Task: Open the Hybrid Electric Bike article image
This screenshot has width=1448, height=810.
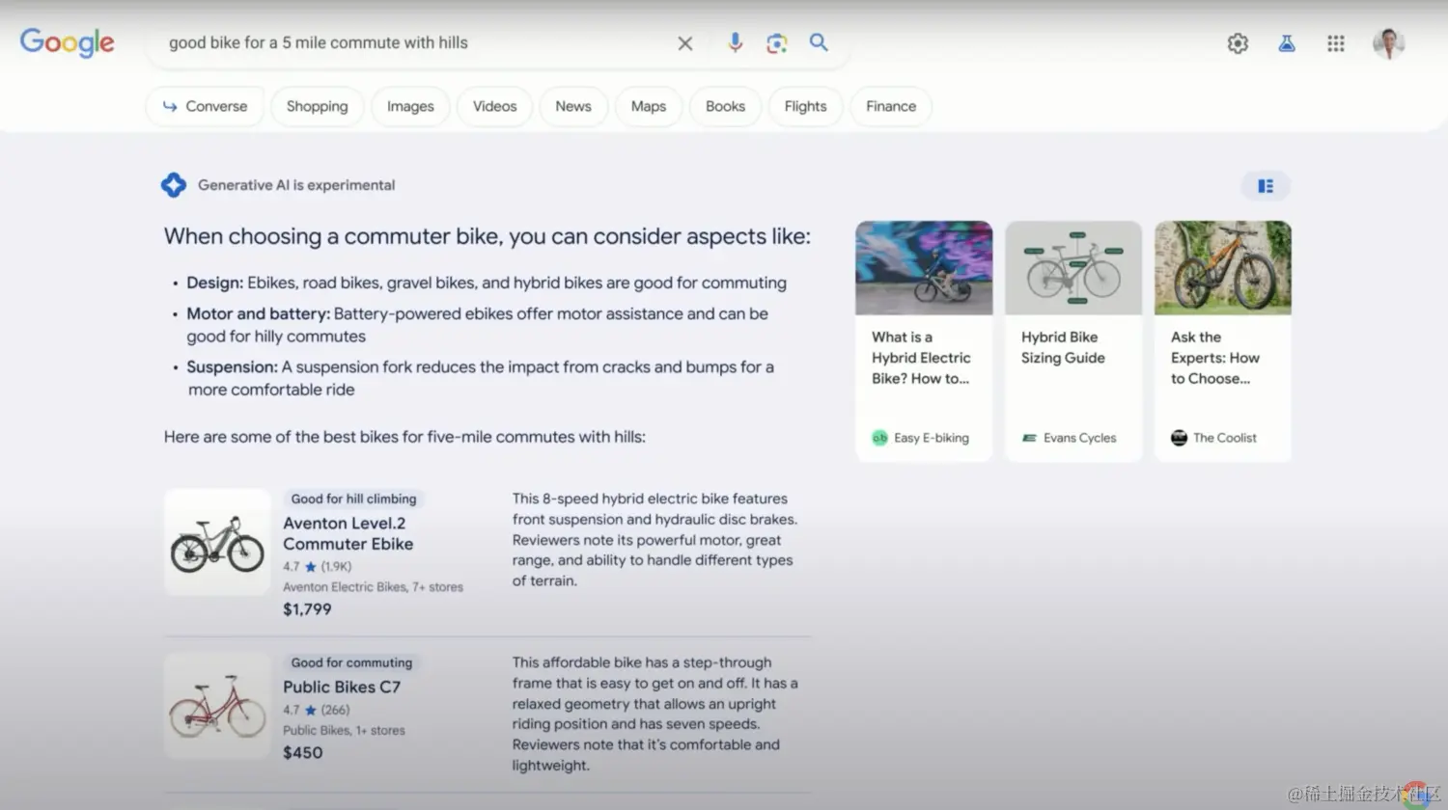Action: (x=924, y=267)
